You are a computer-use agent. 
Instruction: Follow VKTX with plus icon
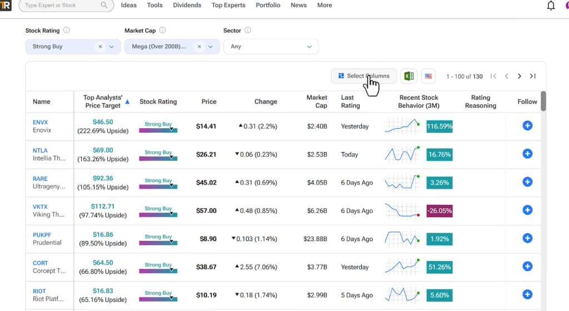527,210
